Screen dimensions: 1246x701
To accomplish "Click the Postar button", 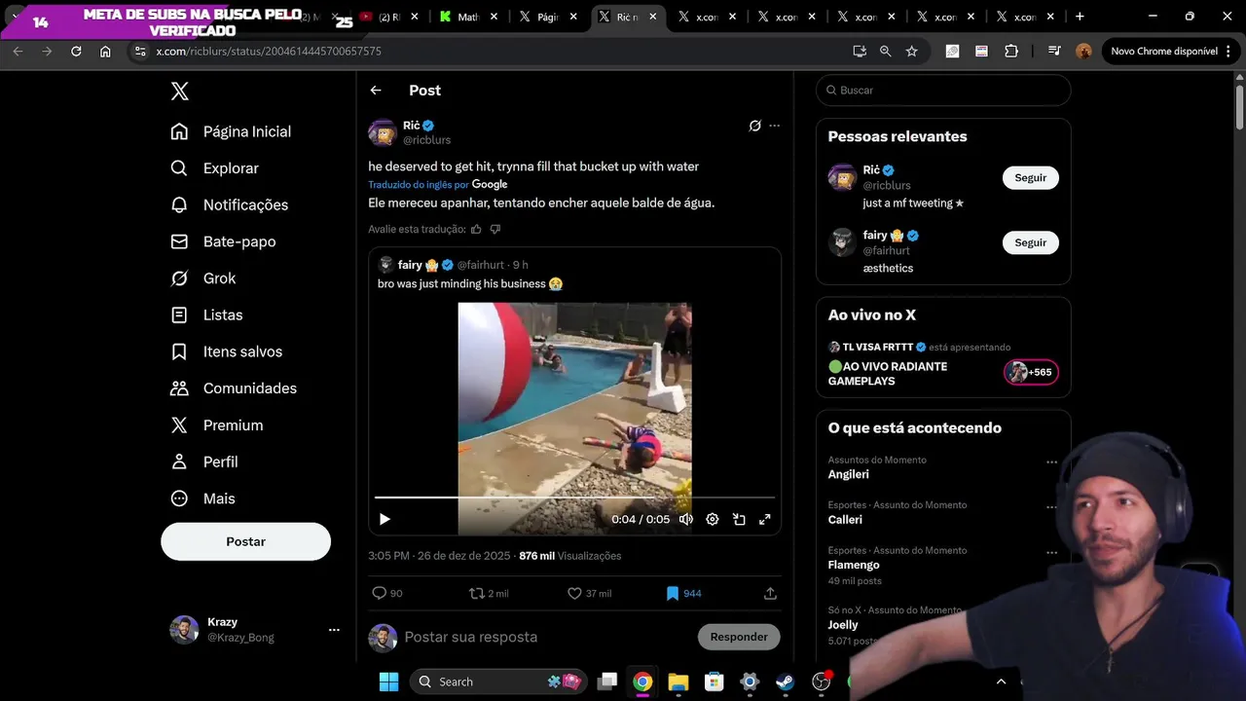I will click(245, 541).
